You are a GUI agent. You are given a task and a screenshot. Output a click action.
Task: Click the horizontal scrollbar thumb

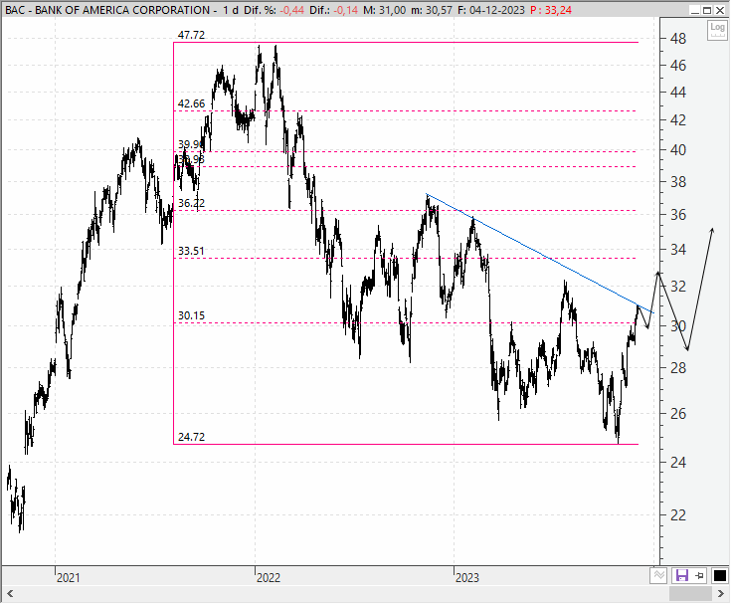690,594
